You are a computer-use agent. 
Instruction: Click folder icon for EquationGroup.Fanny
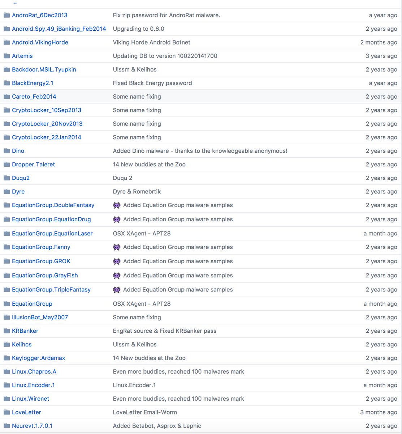pos(7,247)
